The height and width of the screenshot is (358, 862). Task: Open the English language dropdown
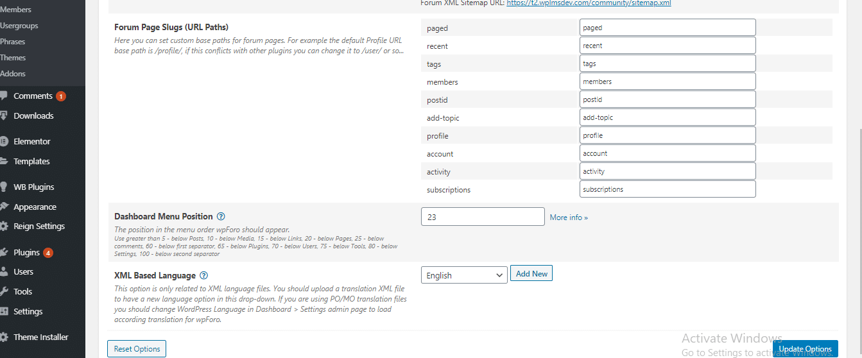[x=464, y=275]
